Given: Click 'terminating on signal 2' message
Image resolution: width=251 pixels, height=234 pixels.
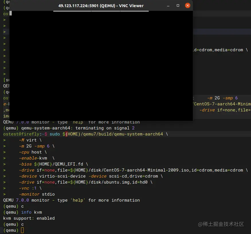Looking at the screenshot, I should (105, 128).
